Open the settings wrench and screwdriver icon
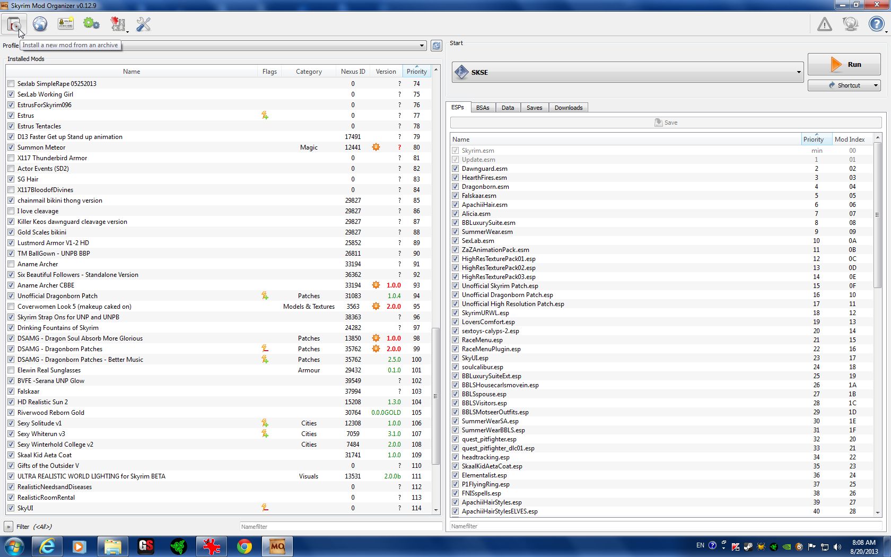Viewport: 891px width, 557px height. point(143,24)
